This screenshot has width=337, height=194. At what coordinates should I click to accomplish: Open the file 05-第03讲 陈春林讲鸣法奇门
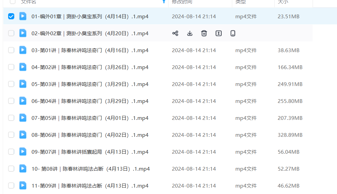click(90, 84)
